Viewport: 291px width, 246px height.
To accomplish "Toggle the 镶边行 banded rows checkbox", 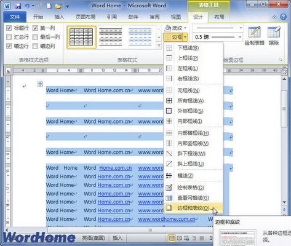I will point(9,46).
